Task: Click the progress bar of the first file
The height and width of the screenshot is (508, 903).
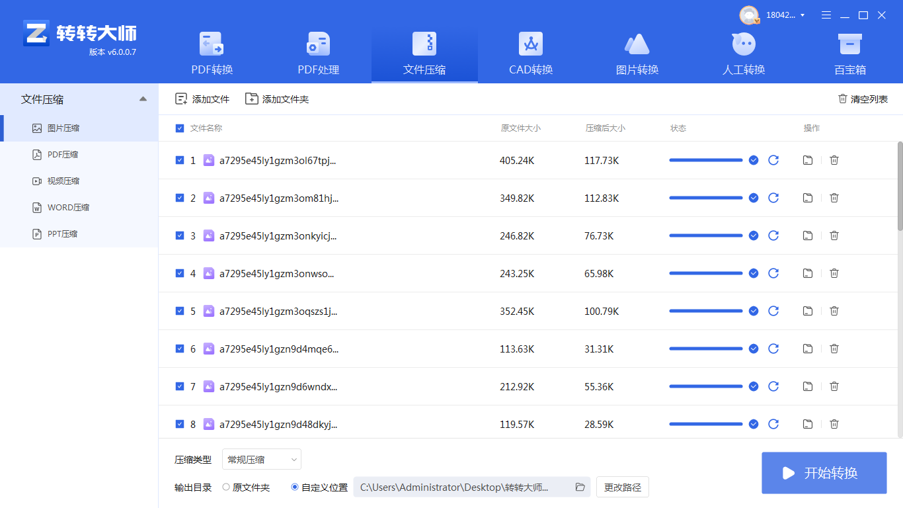Action: [x=705, y=160]
